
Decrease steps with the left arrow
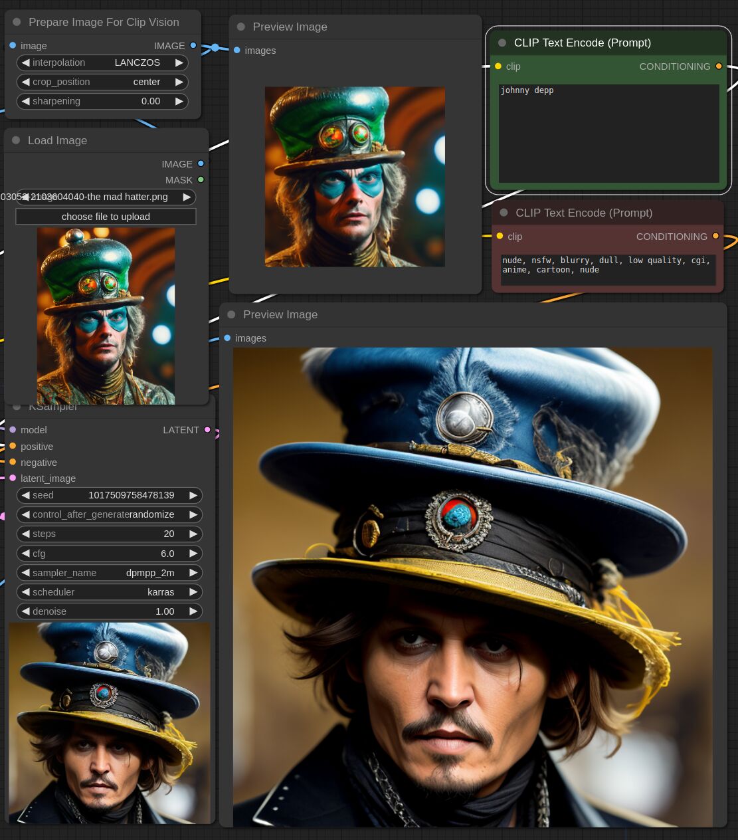coord(25,534)
